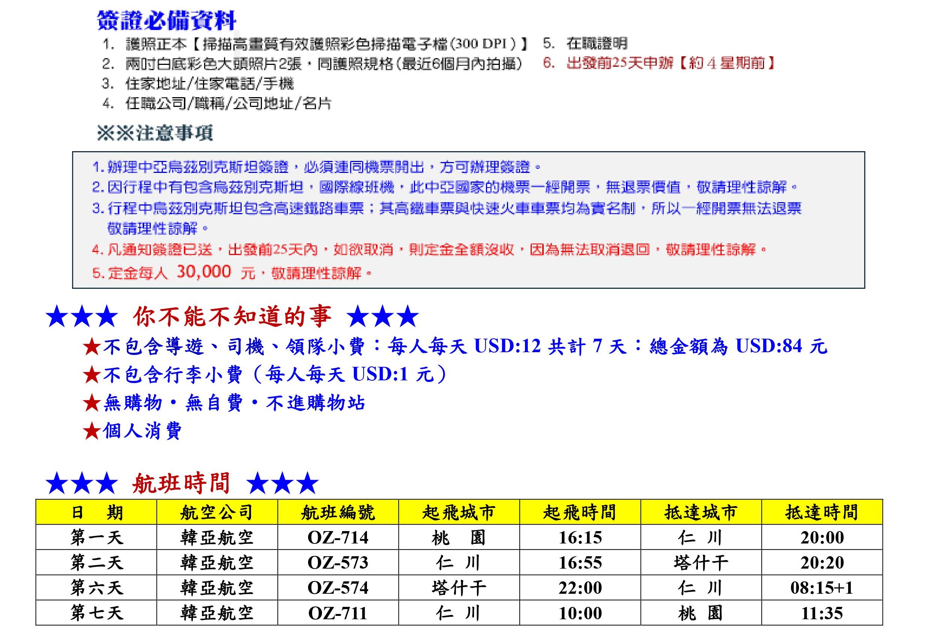
Task: Click the 起飛時間 table header cell
Action: pos(580,512)
